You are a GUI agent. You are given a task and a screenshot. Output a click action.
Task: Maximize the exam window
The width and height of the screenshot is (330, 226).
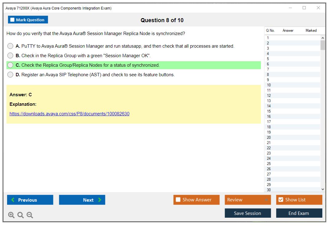304,8
